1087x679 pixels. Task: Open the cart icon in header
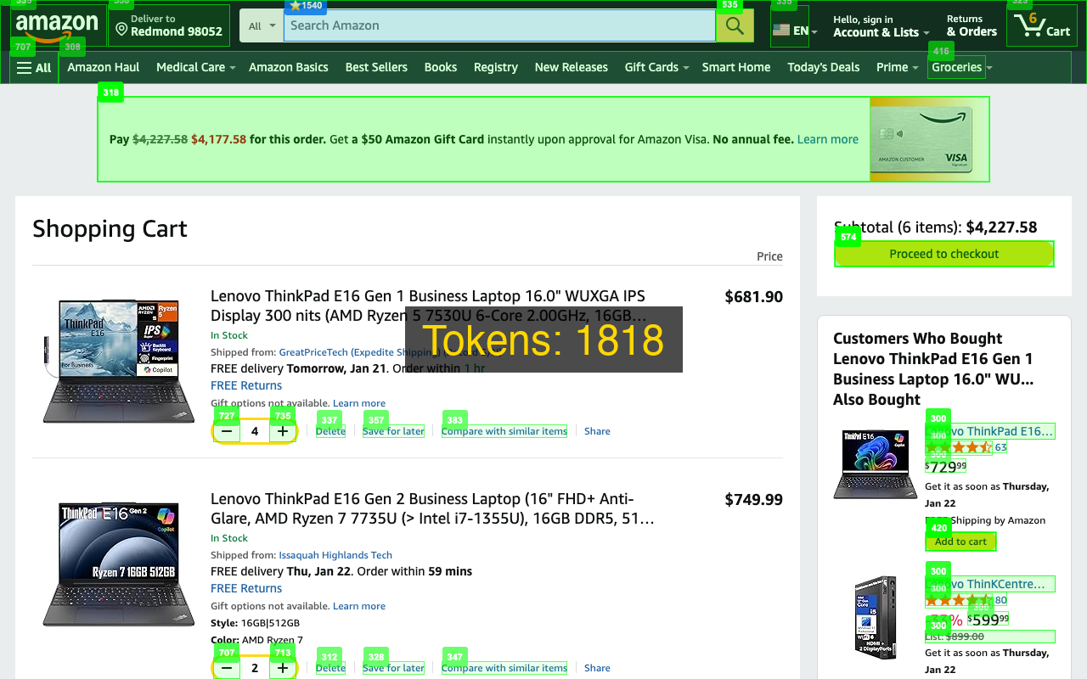coord(1041,25)
